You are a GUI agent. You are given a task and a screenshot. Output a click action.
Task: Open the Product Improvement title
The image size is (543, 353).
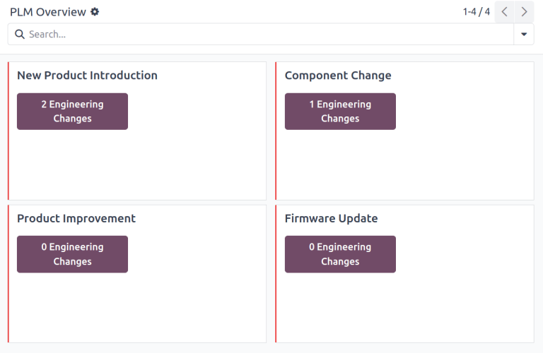(76, 218)
